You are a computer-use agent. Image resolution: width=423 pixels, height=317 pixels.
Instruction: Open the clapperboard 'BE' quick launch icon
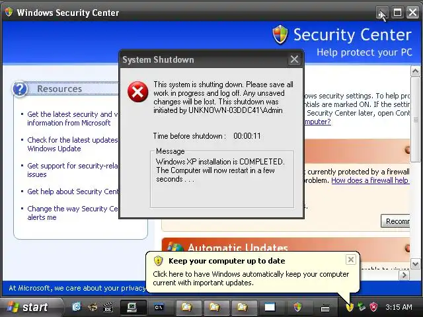pyautogui.click(x=108, y=307)
